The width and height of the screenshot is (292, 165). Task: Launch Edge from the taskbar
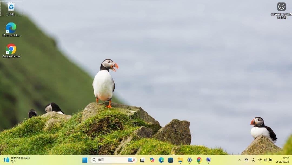pyautogui.click(x=161, y=160)
